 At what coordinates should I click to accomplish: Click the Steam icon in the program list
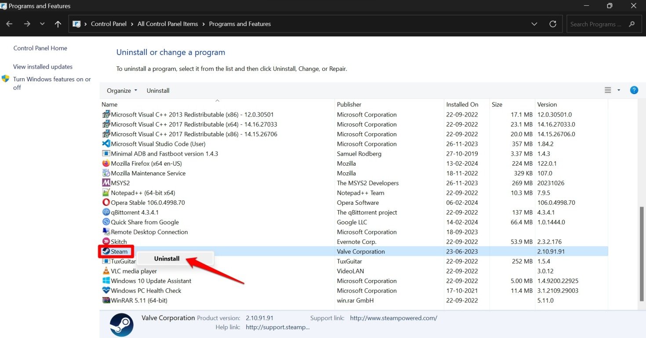pos(106,251)
